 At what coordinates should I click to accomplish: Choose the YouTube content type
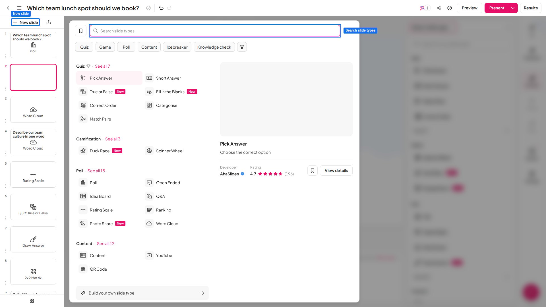(175, 256)
